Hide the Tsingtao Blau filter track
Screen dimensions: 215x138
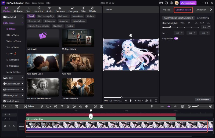[9, 119]
